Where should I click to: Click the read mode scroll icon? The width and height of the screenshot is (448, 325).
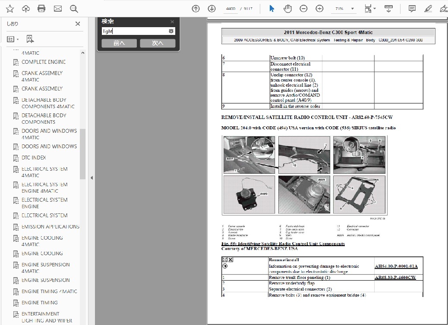pos(388,9)
